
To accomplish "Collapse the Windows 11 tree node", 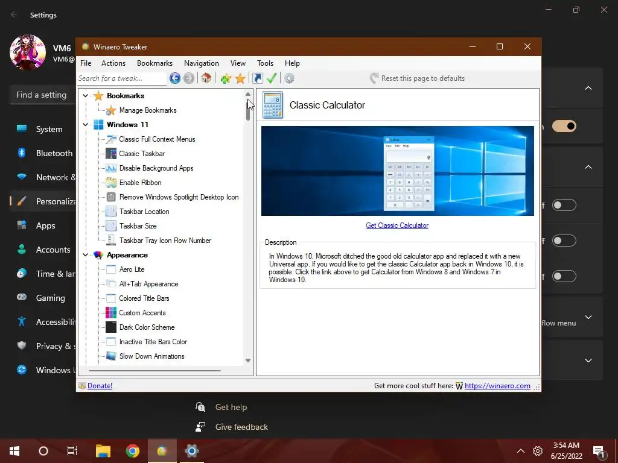I will (x=85, y=125).
